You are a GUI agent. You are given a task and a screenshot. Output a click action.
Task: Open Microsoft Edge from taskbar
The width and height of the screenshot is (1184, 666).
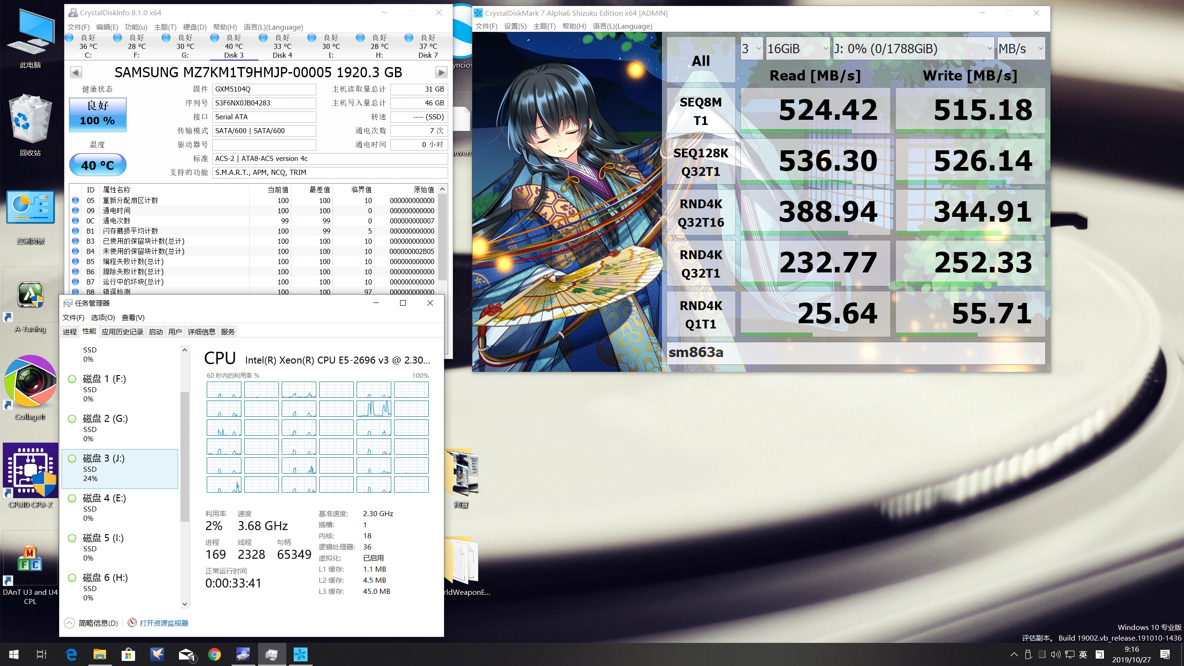click(71, 654)
